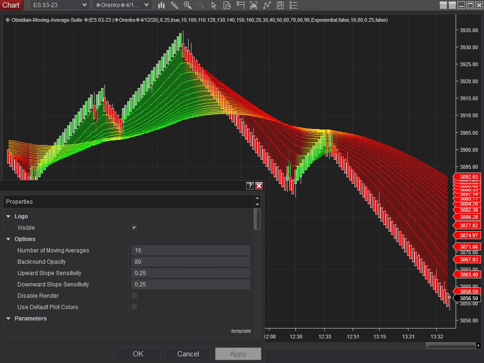
Task: Click the Zoom In magnifier icon
Action: click(188, 5)
